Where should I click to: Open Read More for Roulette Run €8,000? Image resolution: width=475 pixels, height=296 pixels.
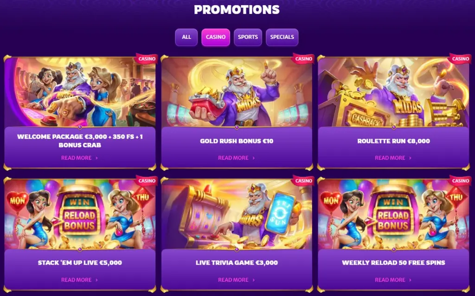393,158
